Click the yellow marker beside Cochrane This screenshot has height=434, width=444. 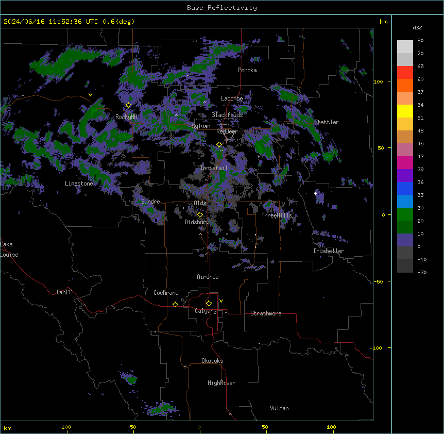tap(175, 304)
